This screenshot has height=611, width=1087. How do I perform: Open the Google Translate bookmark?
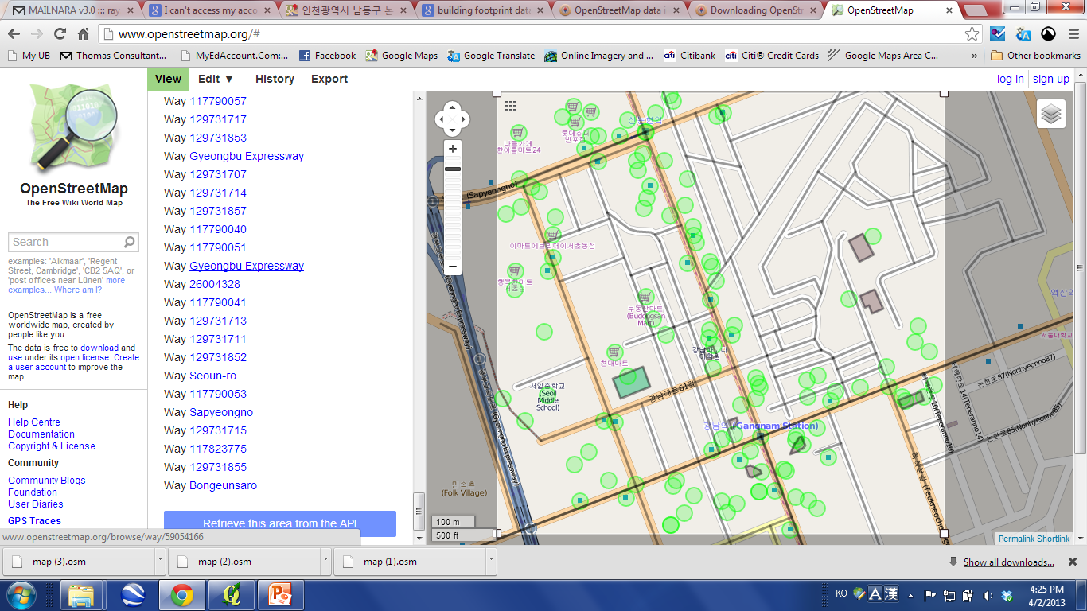coord(491,56)
